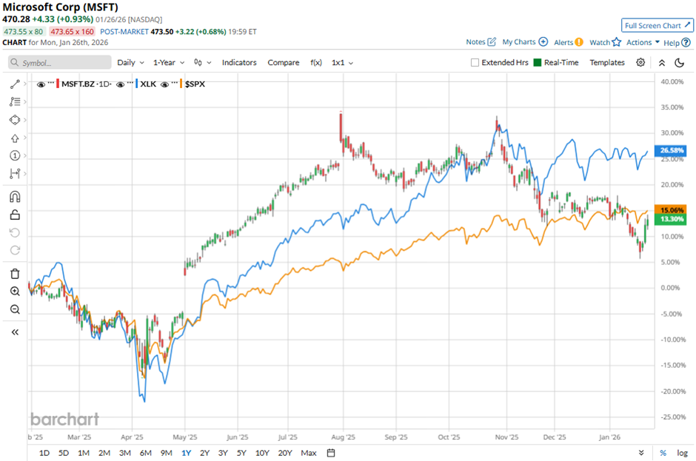Image resolution: width=696 pixels, height=461 pixels.
Task: Open the Actions dropdown menu
Action: [642, 43]
